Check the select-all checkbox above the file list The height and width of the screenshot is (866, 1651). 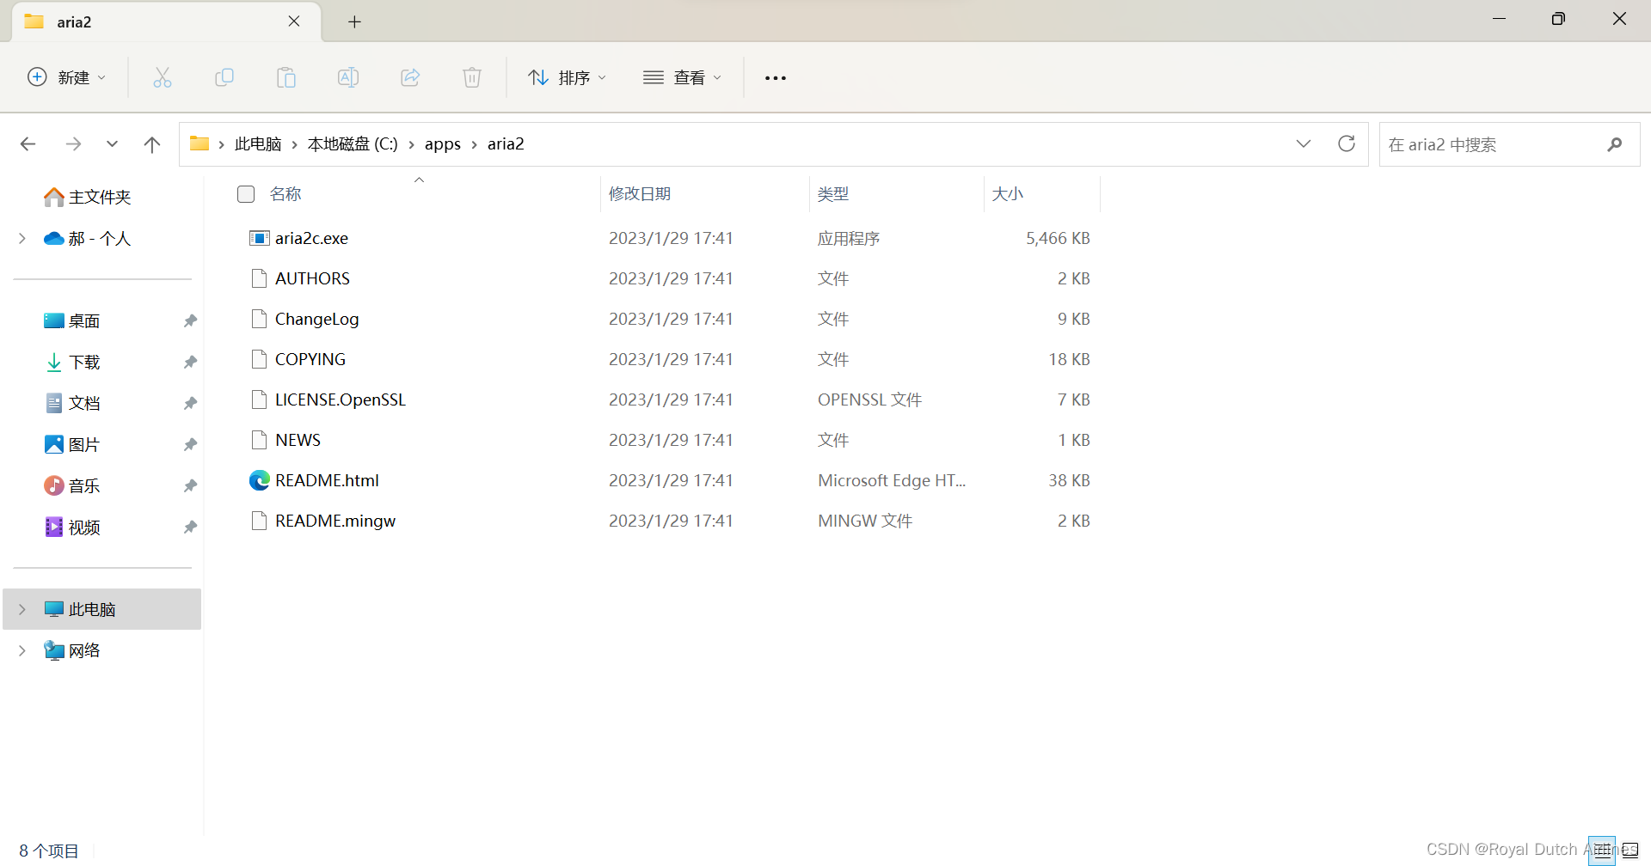coord(245,194)
